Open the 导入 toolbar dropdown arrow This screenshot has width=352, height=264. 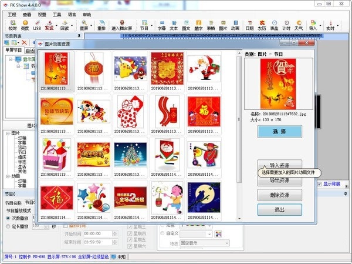click(320, 25)
